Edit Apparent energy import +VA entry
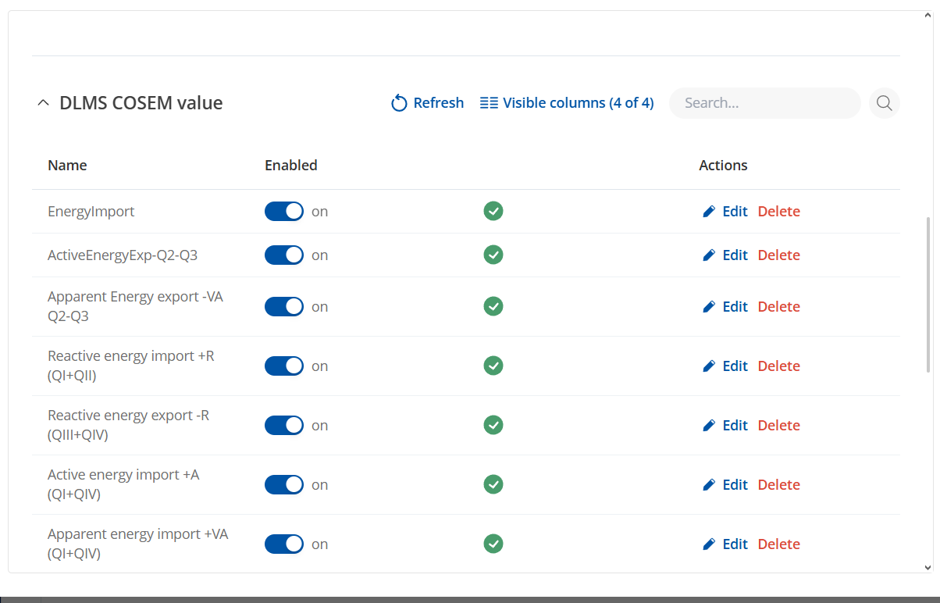This screenshot has height=603, width=940. [725, 544]
